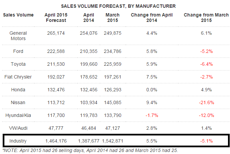Click the Sales Volume column header
This screenshot has width=230, height=154.
pyautogui.click(x=18, y=15)
